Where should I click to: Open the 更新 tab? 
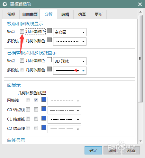click(x=98, y=14)
